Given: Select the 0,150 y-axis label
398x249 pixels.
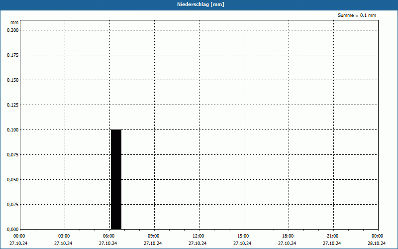Looking at the screenshot, I should pyautogui.click(x=12, y=80).
